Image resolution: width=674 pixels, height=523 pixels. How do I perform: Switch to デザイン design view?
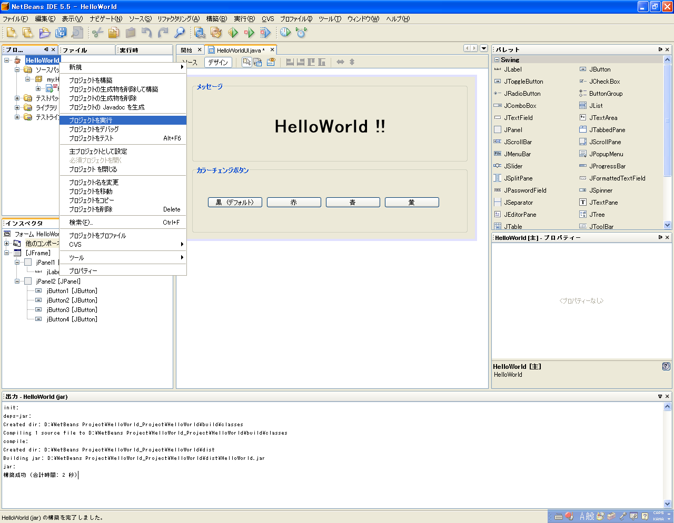217,62
